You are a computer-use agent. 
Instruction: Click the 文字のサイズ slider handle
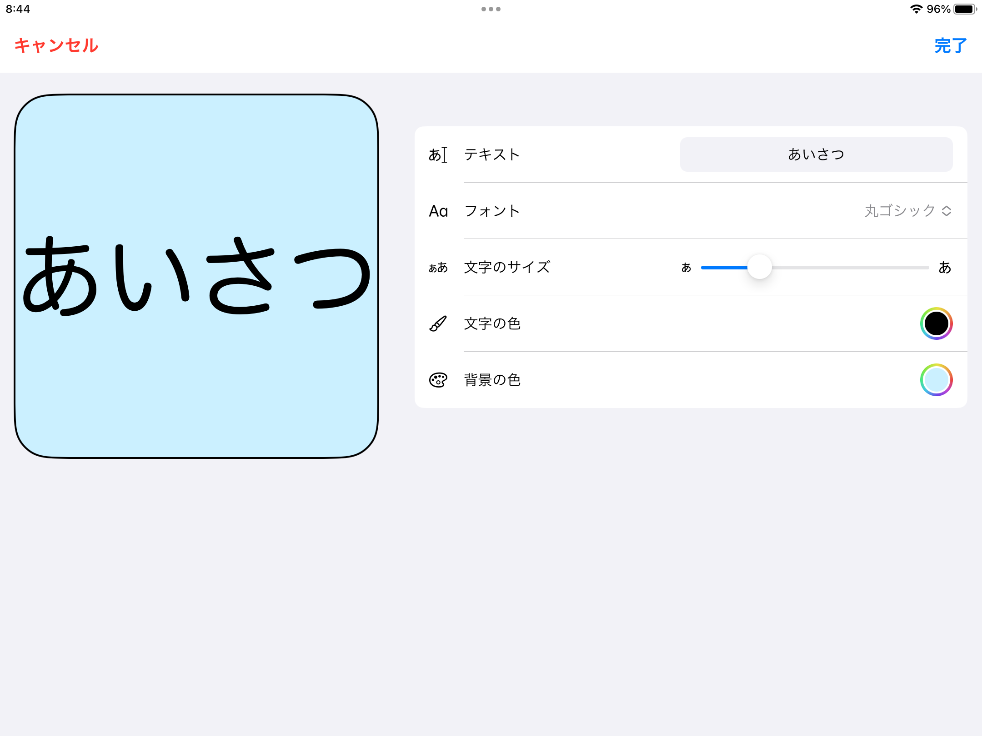761,267
